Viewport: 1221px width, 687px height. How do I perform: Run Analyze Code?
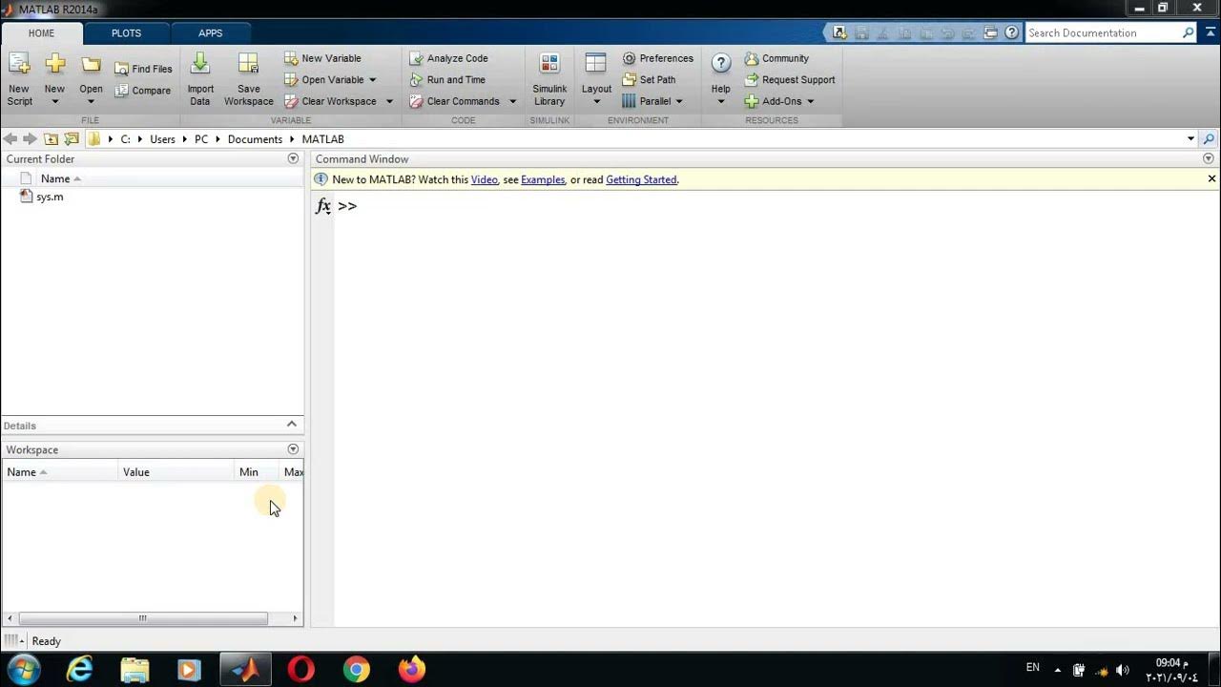click(448, 58)
